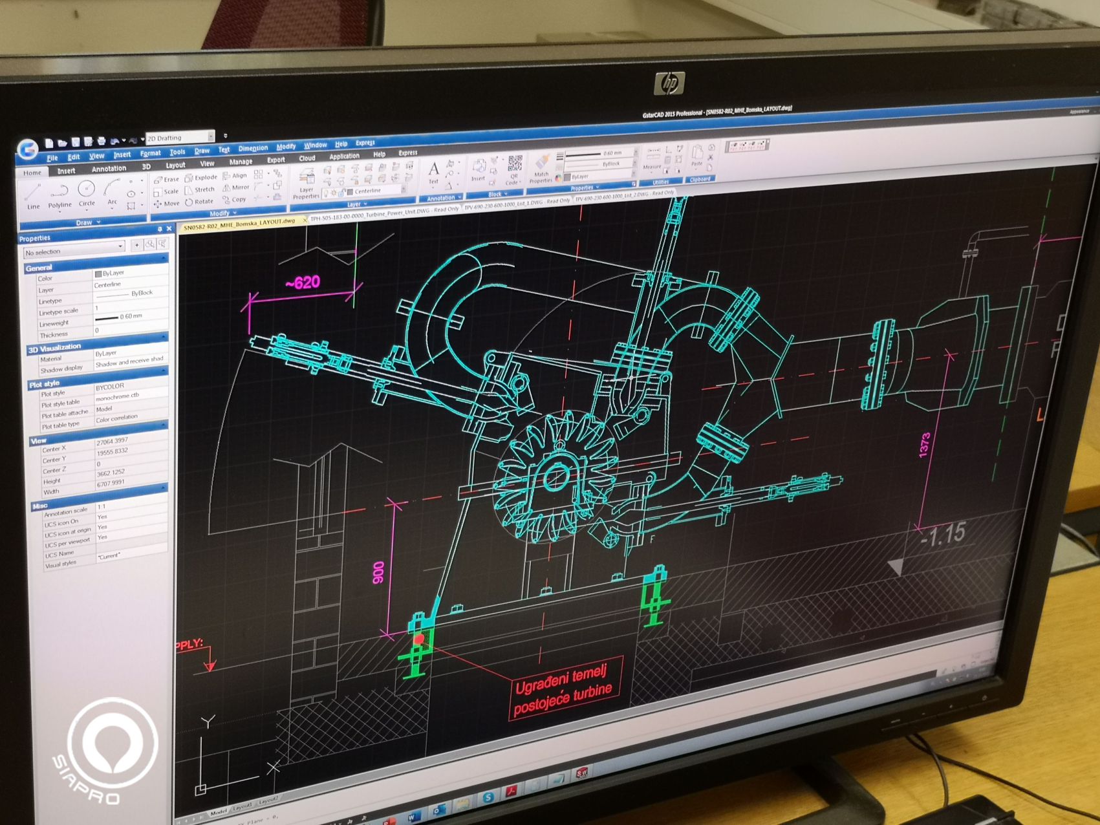Open the 2D Drafting workspace dropdown

pyautogui.click(x=210, y=136)
